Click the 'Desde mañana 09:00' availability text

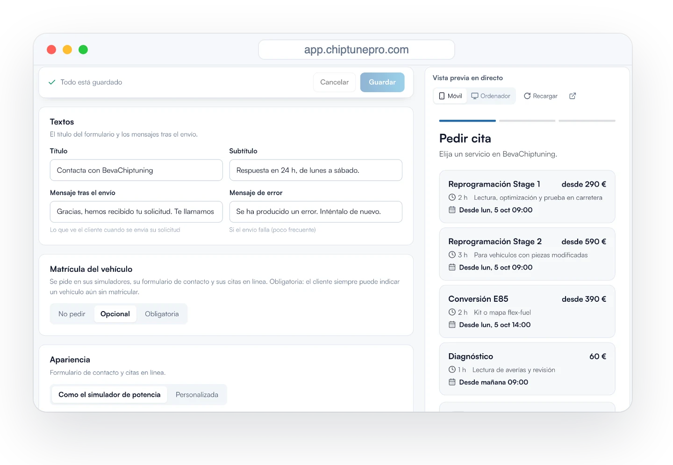(x=494, y=382)
